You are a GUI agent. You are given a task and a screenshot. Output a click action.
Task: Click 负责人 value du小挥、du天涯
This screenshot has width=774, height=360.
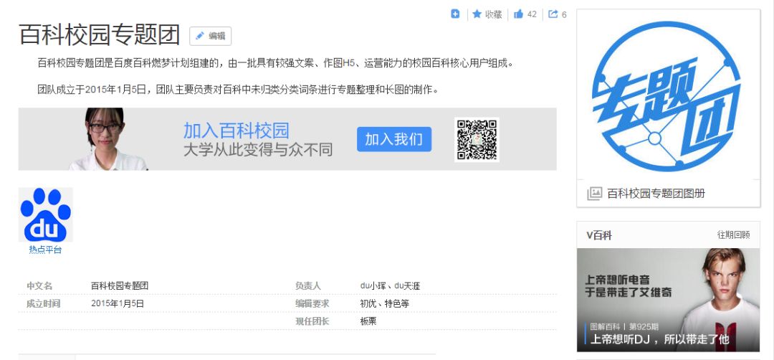[390, 286]
